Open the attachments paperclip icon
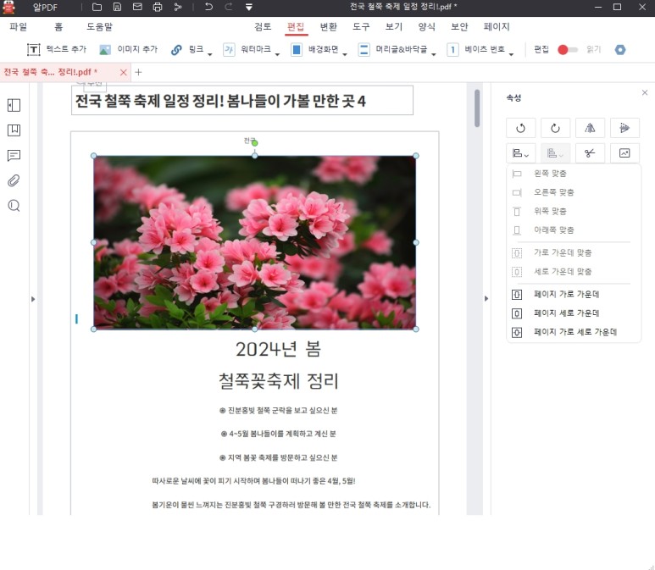Image resolution: width=655 pixels, height=570 pixels. click(14, 180)
